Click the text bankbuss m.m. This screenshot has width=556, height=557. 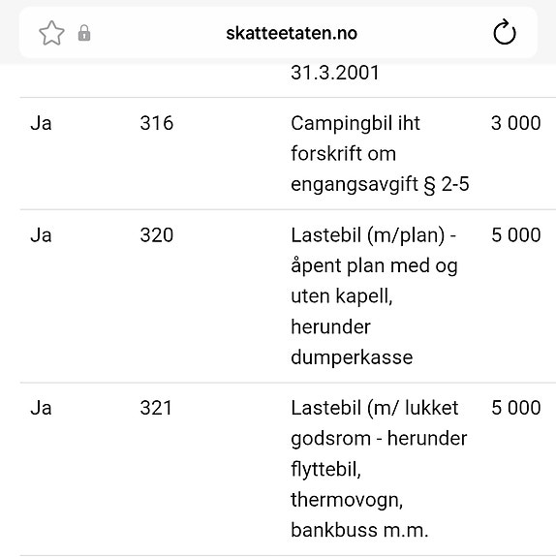(x=359, y=530)
